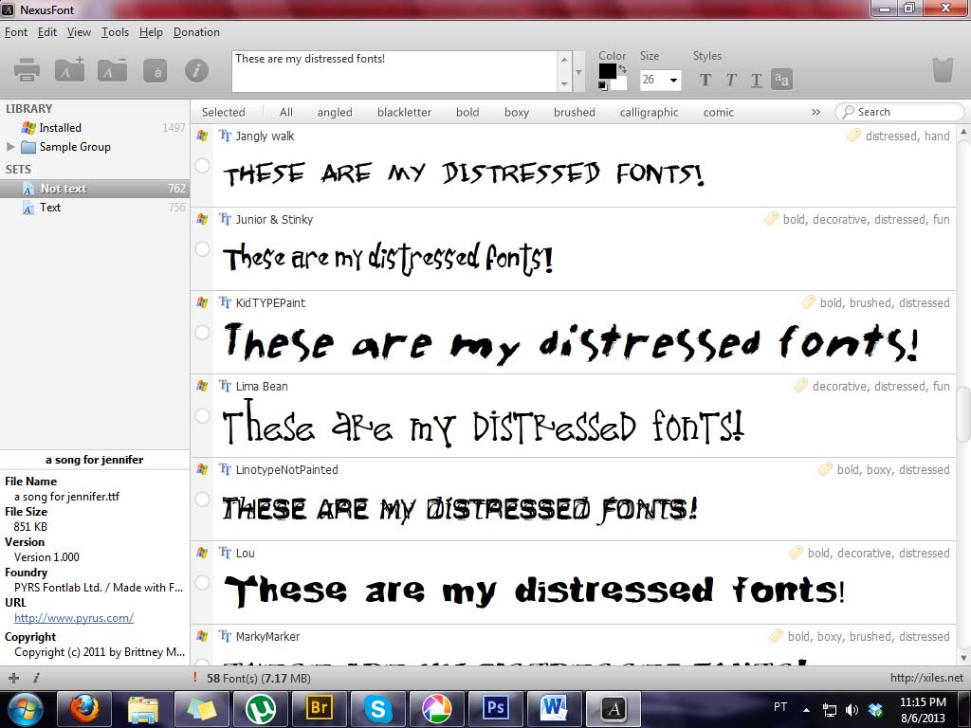The image size is (971, 728).
Task: Click the trash bin icon
Action: pyautogui.click(x=943, y=70)
